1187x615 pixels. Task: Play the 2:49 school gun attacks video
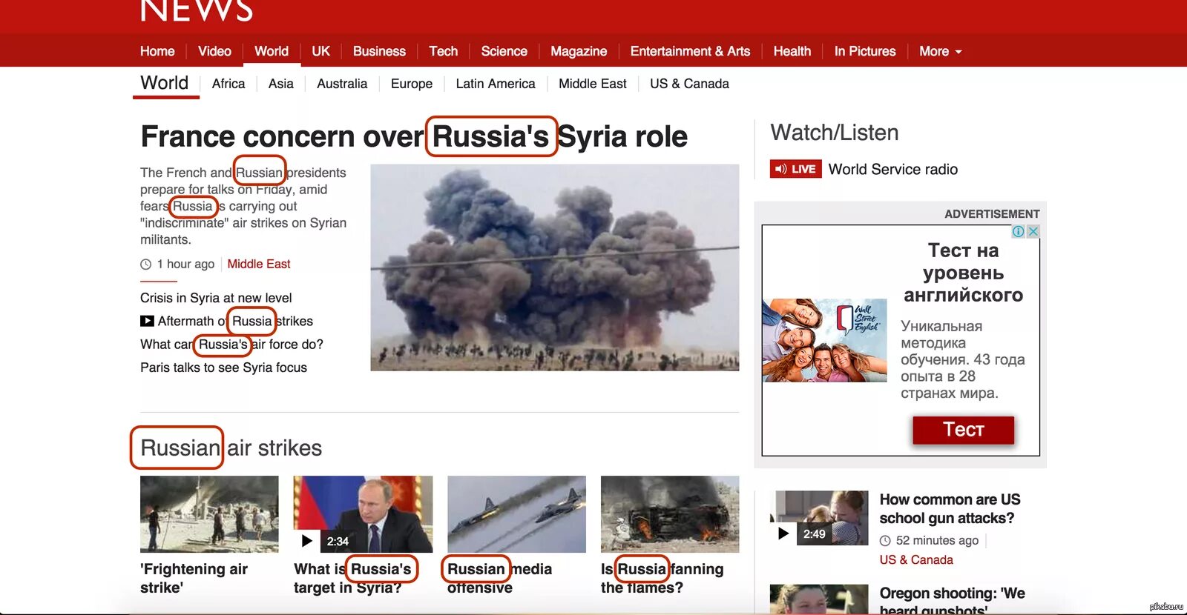(819, 518)
